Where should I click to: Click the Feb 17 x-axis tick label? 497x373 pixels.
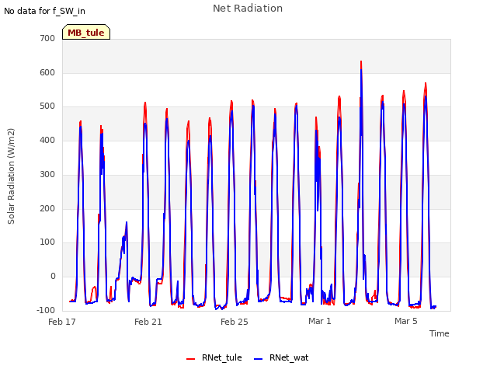[62, 322]
